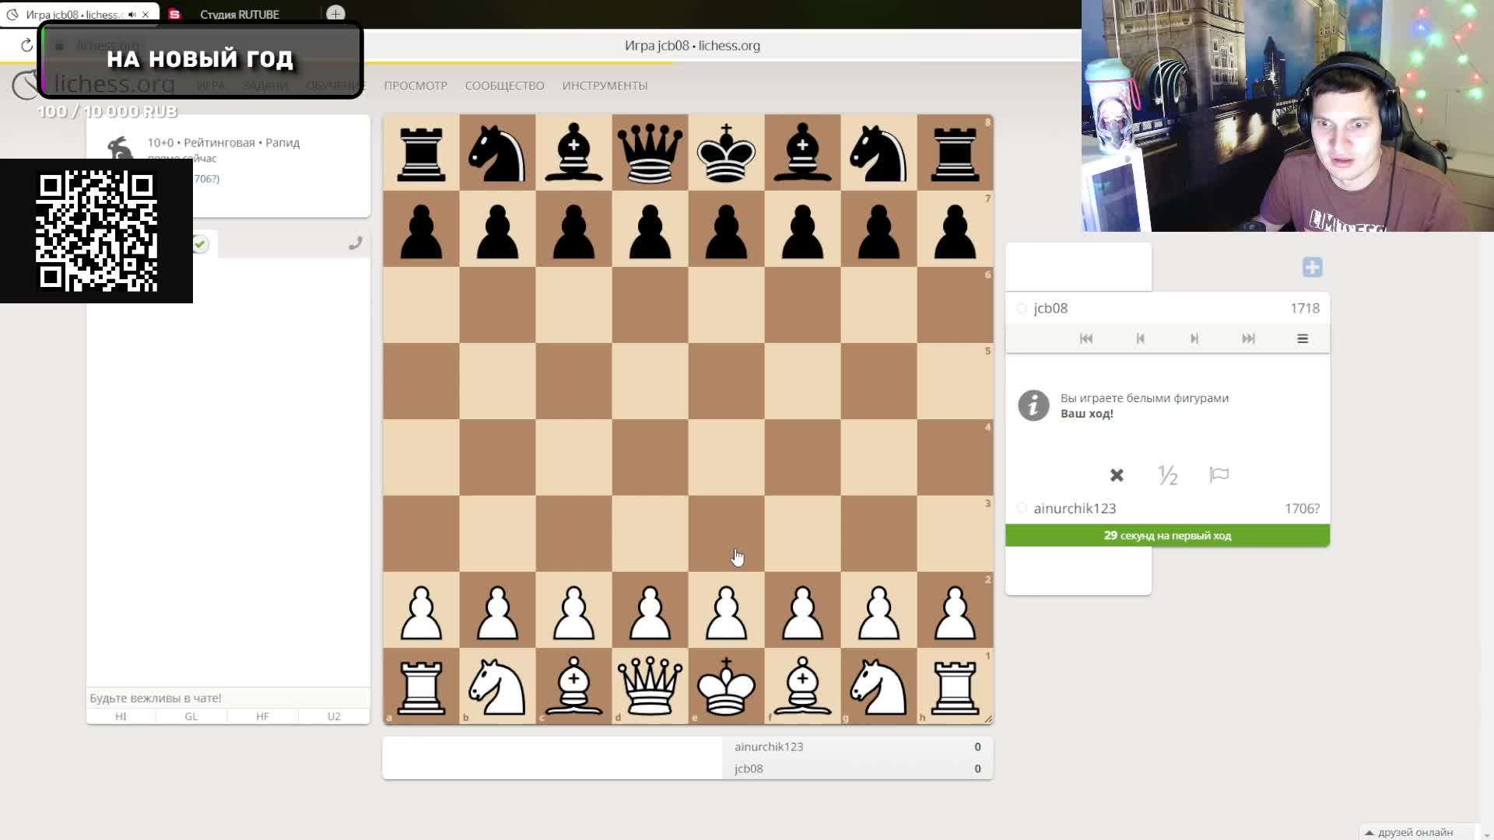Open the Инструменты menu
The width and height of the screenshot is (1494, 840).
click(x=605, y=86)
